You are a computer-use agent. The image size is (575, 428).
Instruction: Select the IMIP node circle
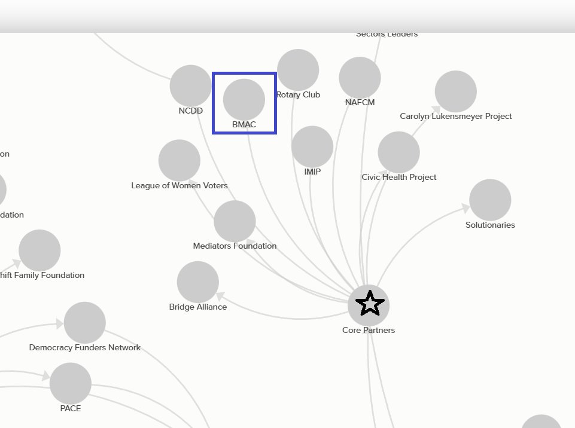[312, 146]
